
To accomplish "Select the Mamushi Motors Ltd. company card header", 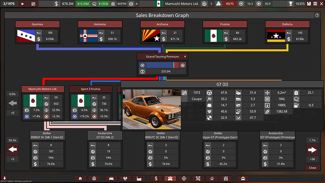I will 43,89.
